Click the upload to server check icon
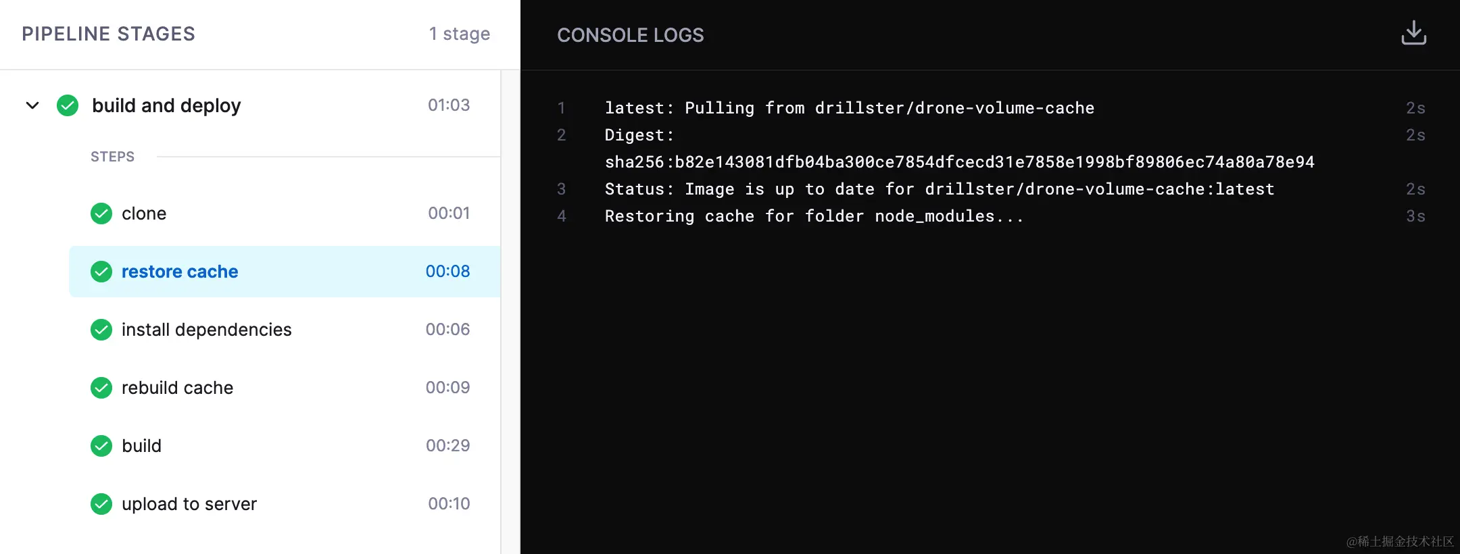Viewport: 1460px width, 554px height. [101, 504]
